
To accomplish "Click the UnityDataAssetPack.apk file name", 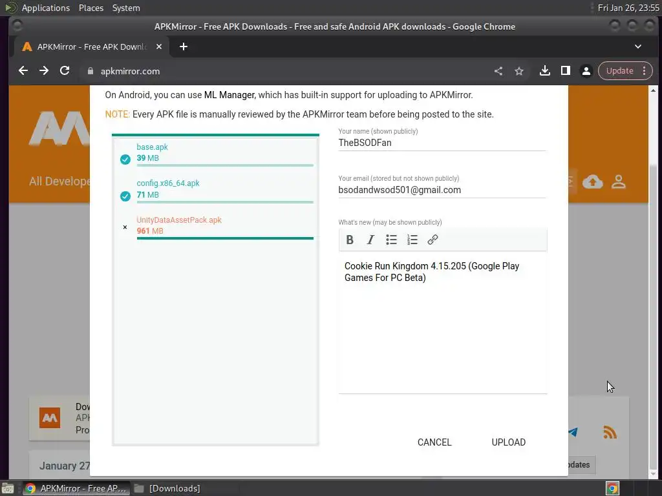I will coord(179,220).
